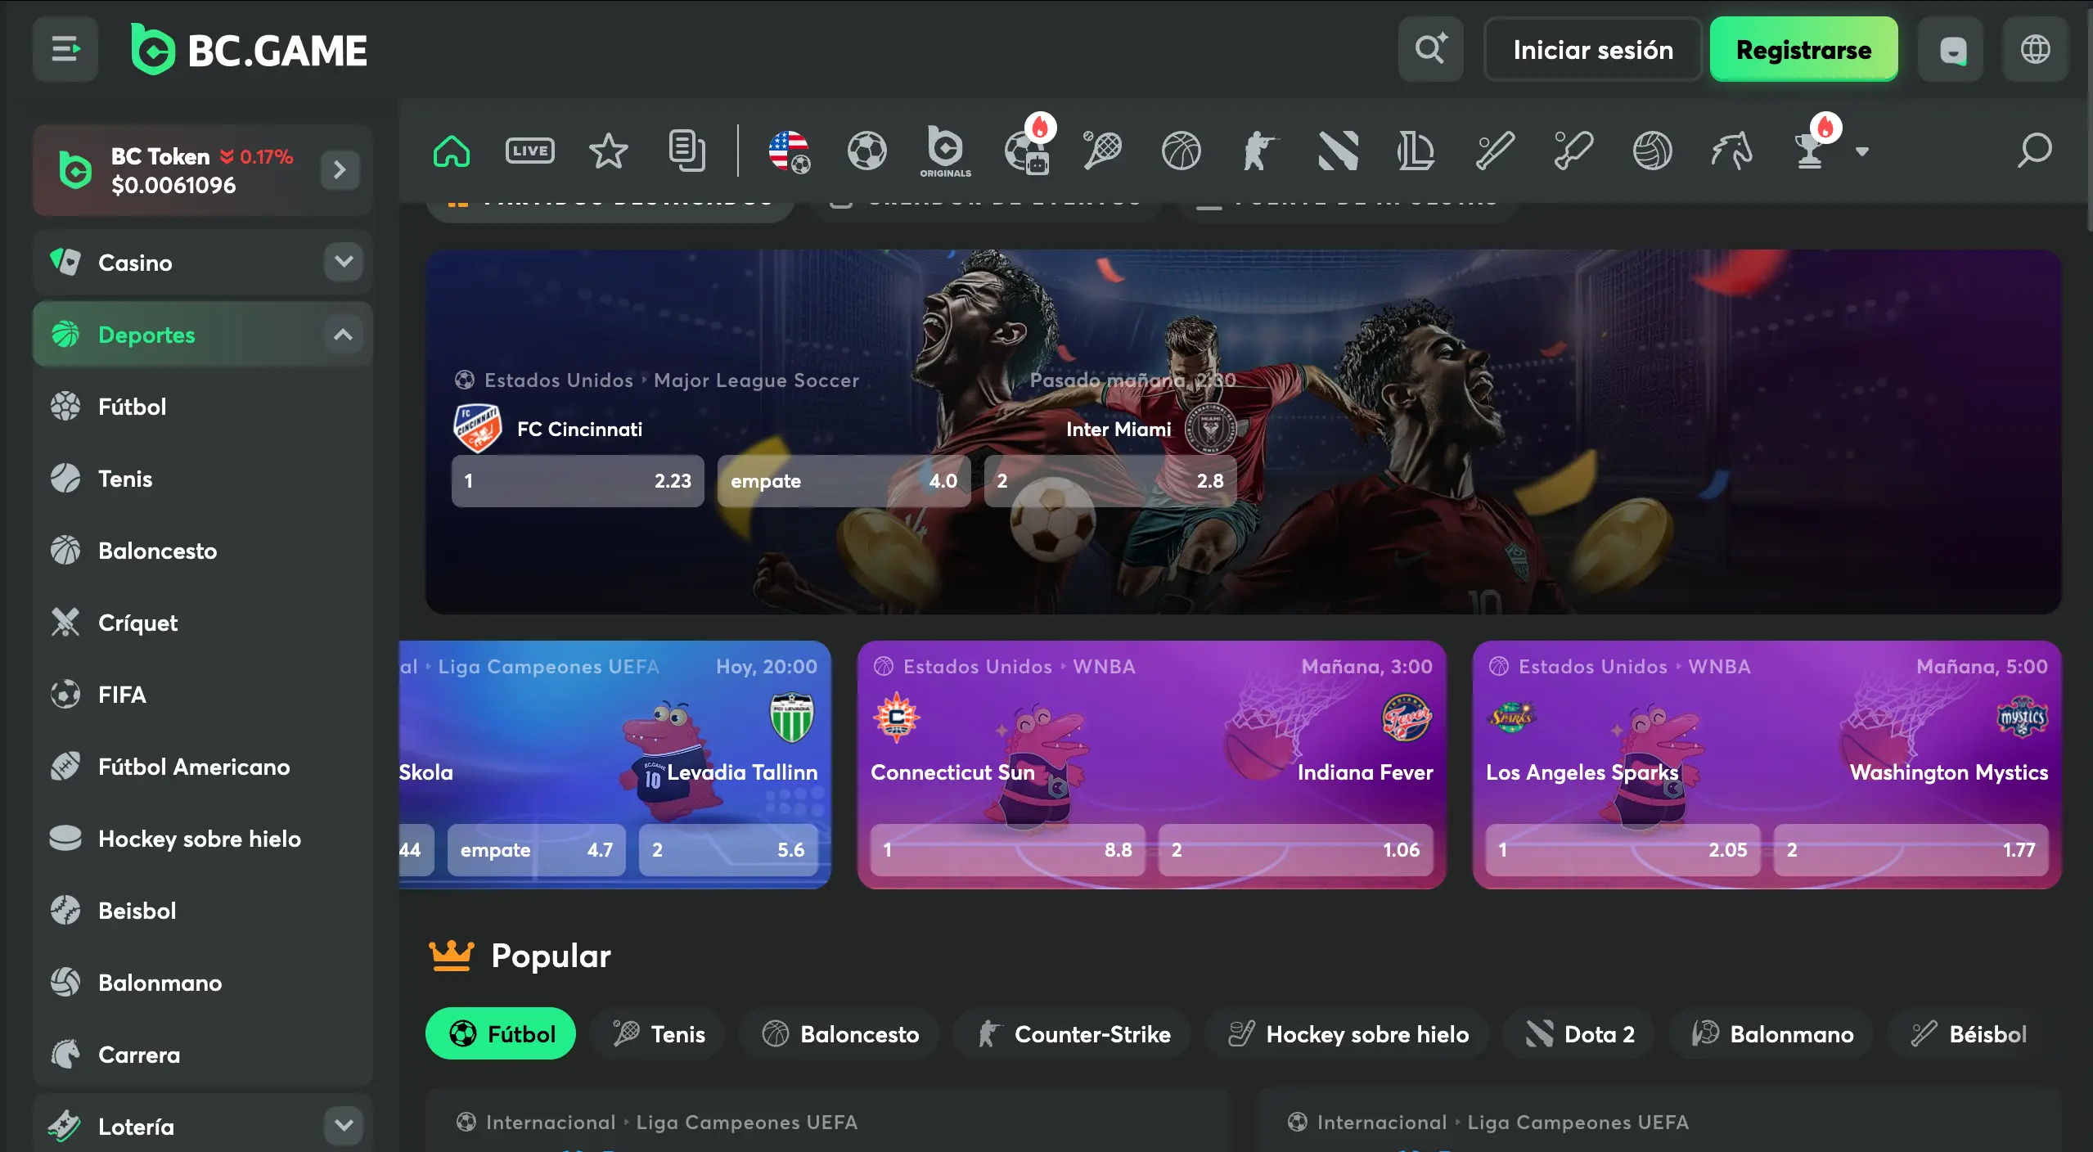Select the soccer ball icon in sports bar
Screen dimensions: 2093x1152
point(867,151)
